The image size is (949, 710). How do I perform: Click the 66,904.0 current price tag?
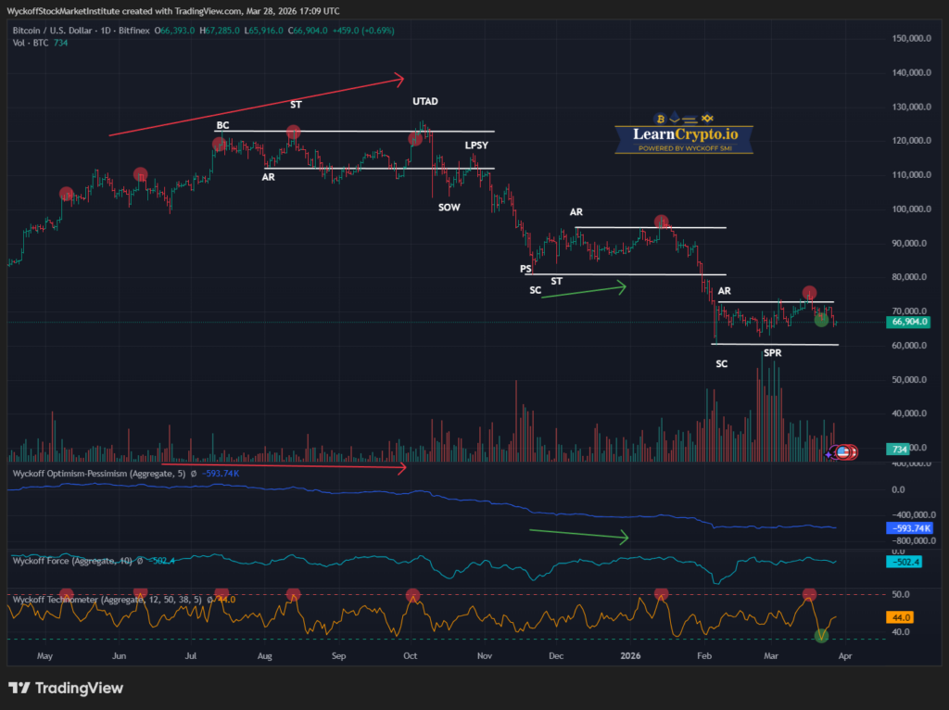click(x=908, y=322)
